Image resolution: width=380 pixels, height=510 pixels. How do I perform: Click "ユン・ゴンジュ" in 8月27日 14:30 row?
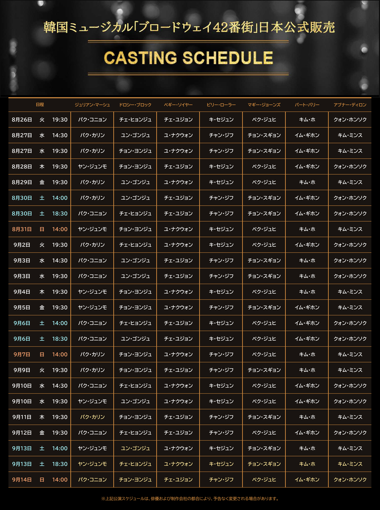(135, 135)
